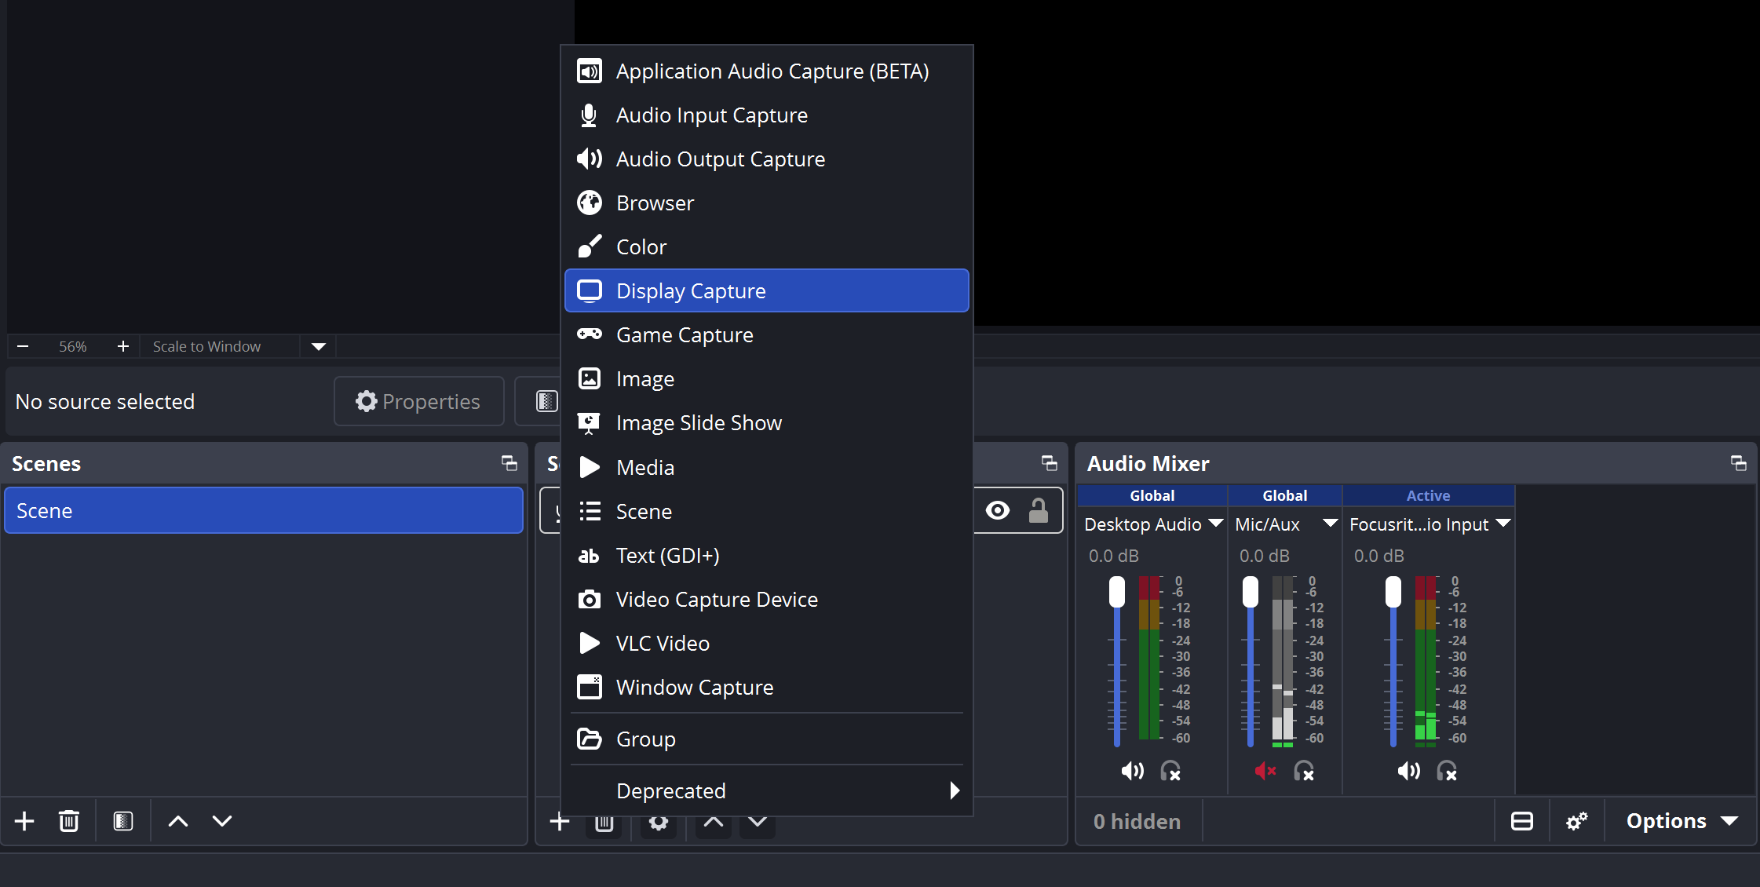
Task: Click the 56% zoom value
Action: point(73,346)
